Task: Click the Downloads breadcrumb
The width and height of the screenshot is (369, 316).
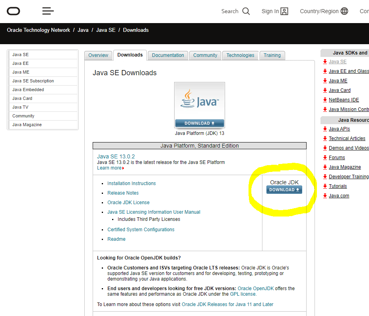Action: (x=136, y=30)
